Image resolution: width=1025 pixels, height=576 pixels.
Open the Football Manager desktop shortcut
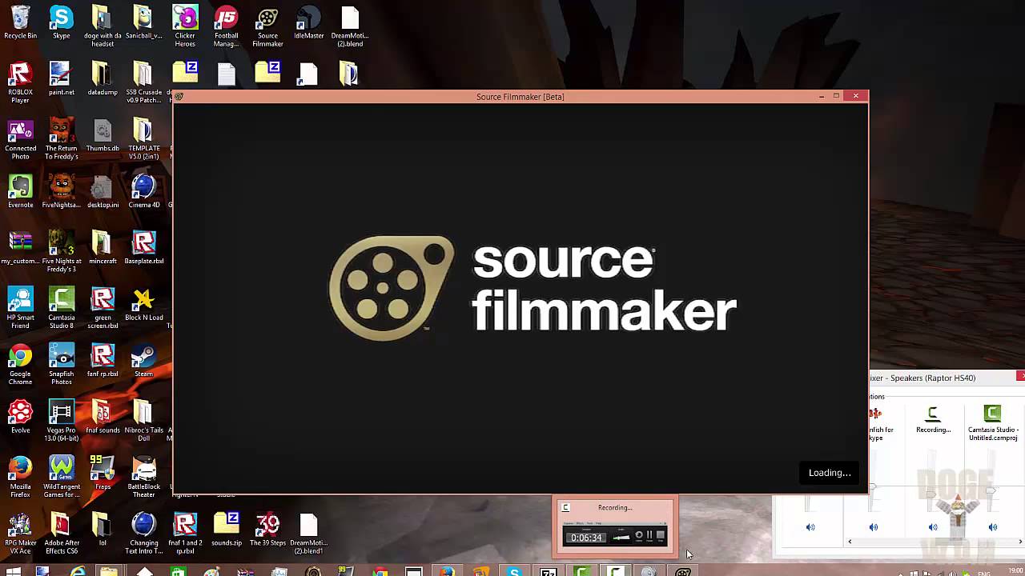[x=227, y=26]
